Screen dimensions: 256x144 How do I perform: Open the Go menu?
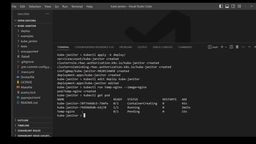(x=57, y=6)
